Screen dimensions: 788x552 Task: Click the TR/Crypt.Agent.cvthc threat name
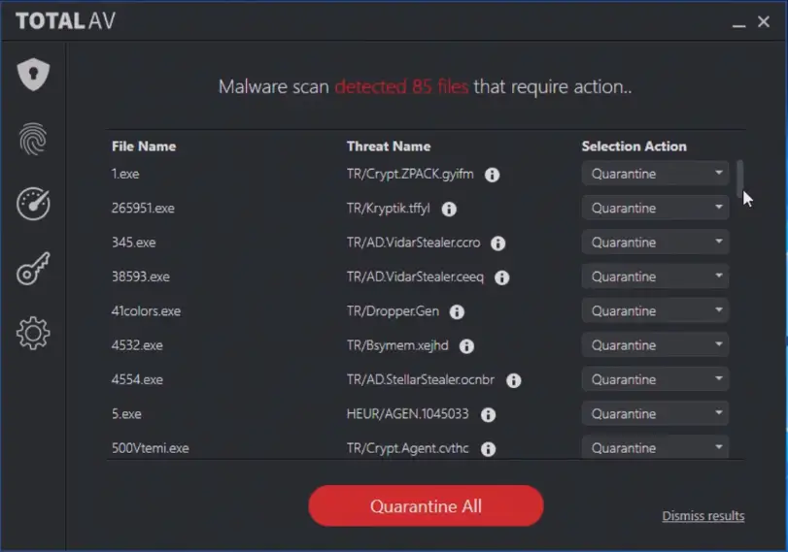coord(407,448)
